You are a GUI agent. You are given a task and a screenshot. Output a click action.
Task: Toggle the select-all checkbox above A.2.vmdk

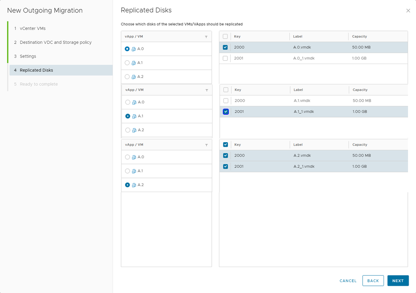[225, 145]
